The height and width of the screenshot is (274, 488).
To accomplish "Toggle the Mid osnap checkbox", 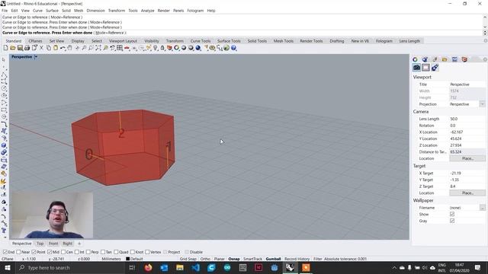I will point(50,252).
